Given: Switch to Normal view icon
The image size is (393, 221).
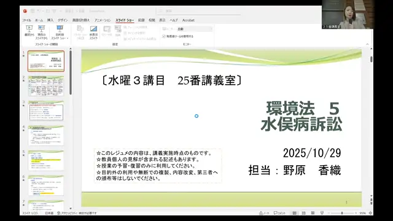Looking at the screenshot, I should (x=295, y=213).
